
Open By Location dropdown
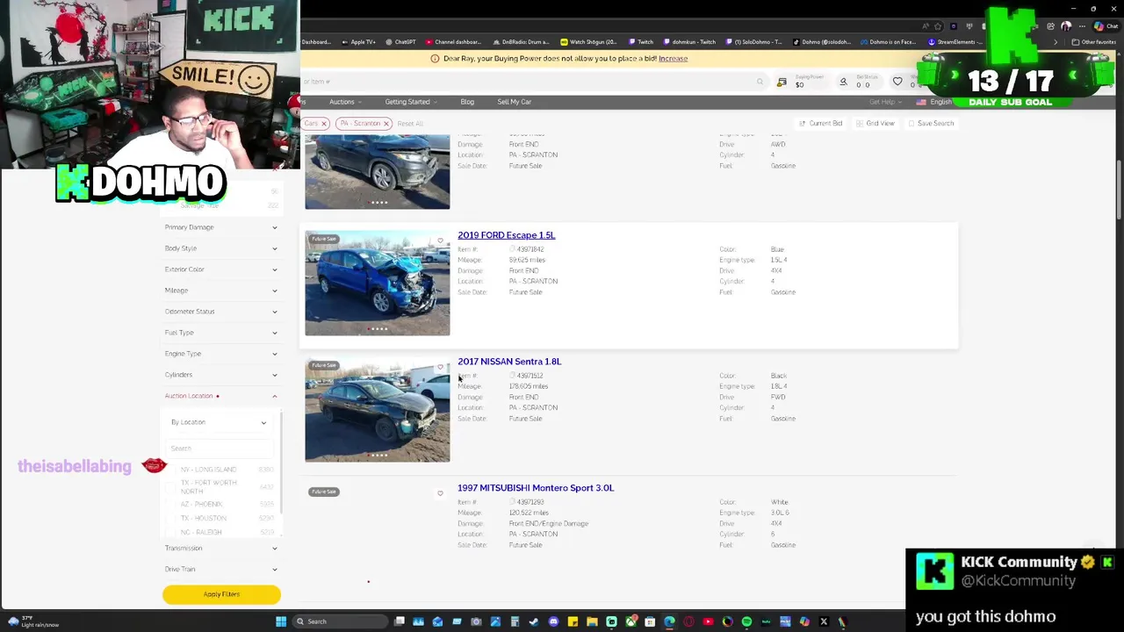pyautogui.click(x=219, y=422)
